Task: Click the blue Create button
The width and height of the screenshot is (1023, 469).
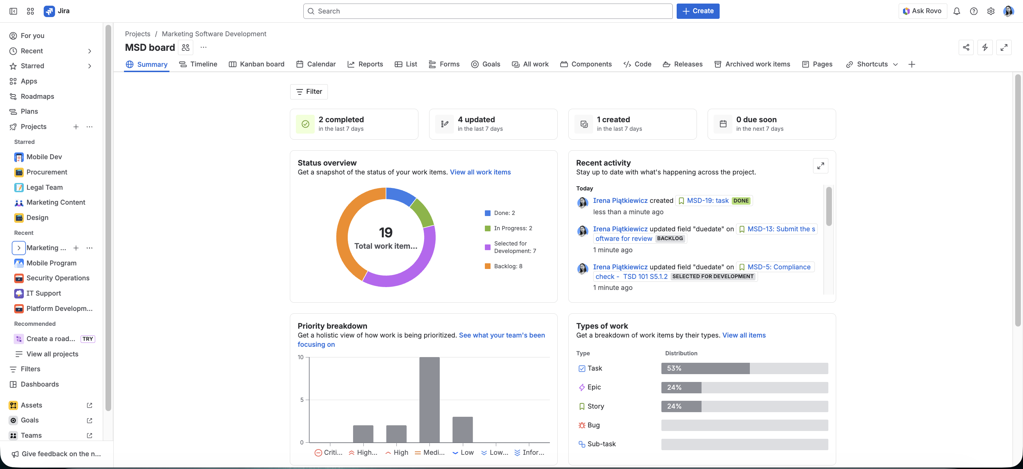Action: (698, 11)
